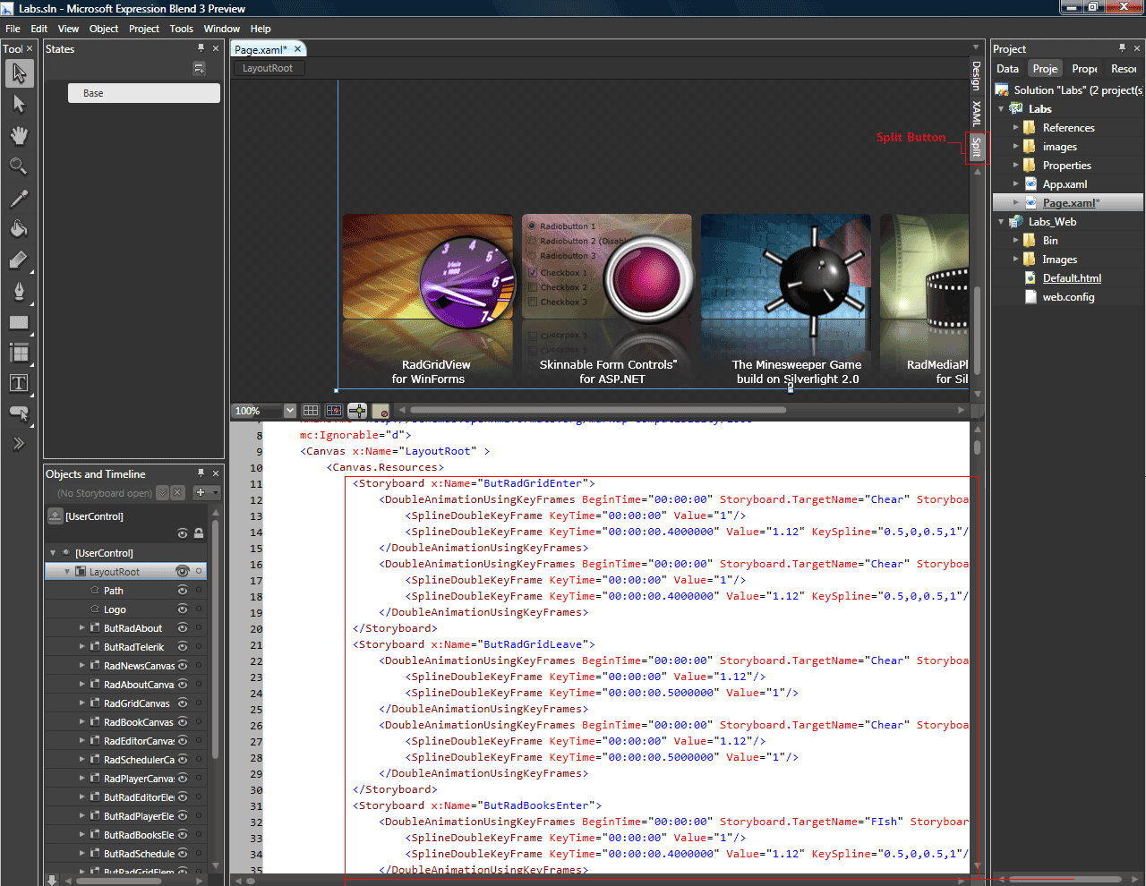Image resolution: width=1146 pixels, height=886 pixels.
Task: Expand the ButRadTelerik tree node
Action: (82, 647)
